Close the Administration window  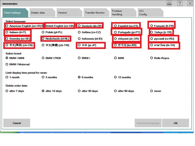190,3
